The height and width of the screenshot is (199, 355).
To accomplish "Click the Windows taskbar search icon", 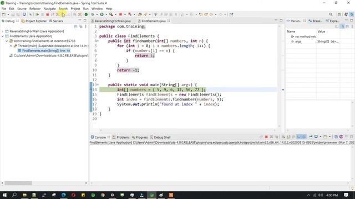I will pos(14,195).
